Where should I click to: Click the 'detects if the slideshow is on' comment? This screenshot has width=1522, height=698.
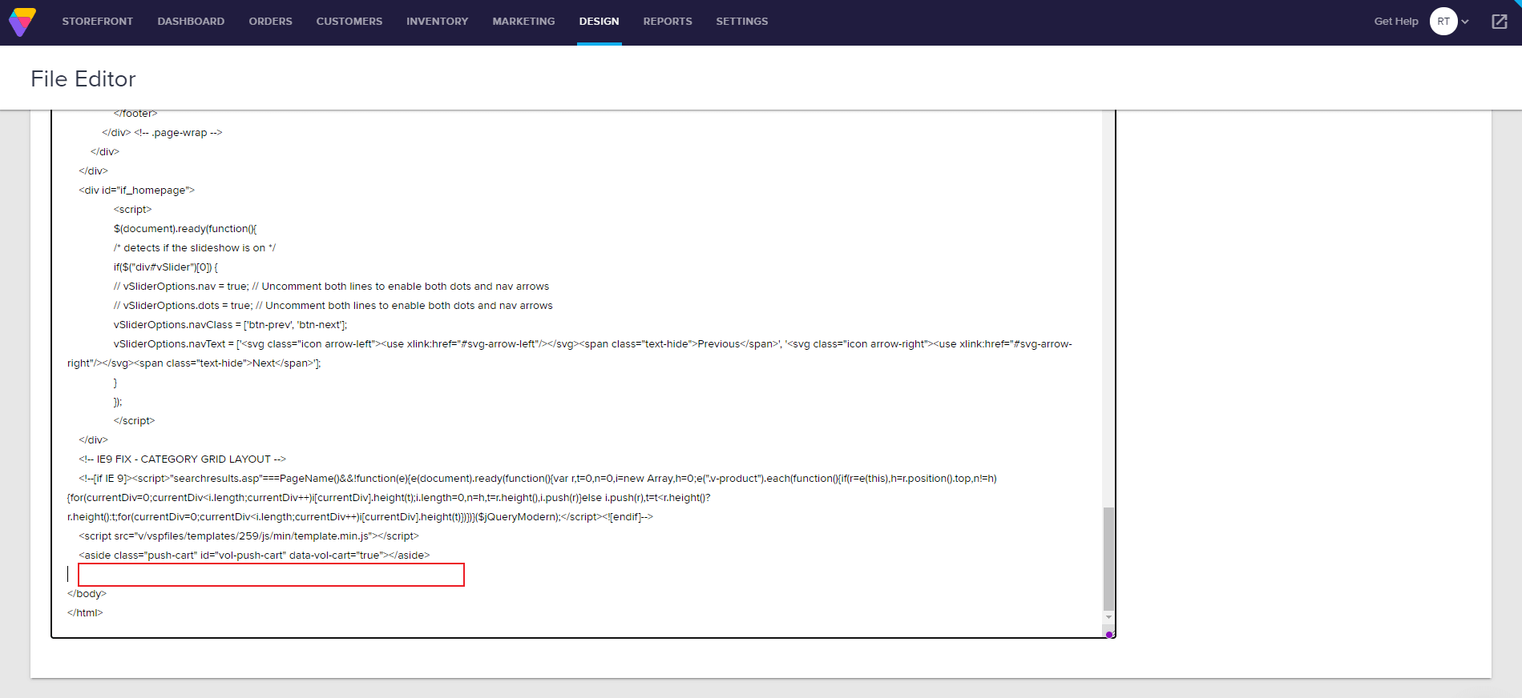(195, 248)
